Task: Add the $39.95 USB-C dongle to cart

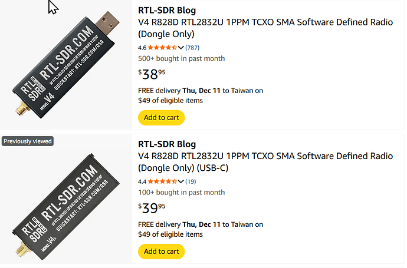Action: [161, 252]
